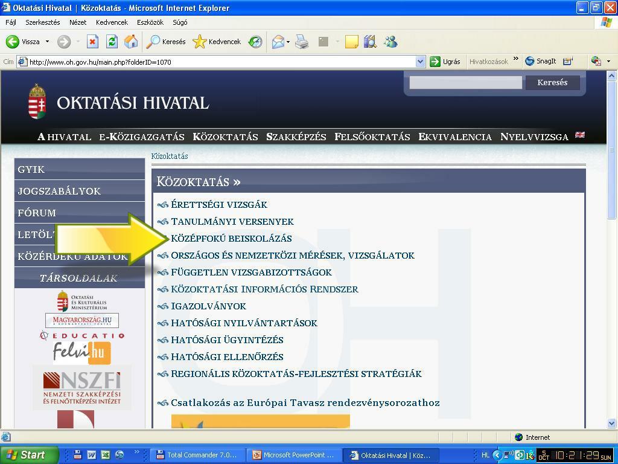
Task: Open the Közoktatás navigation tab
Action: tap(226, 137)
